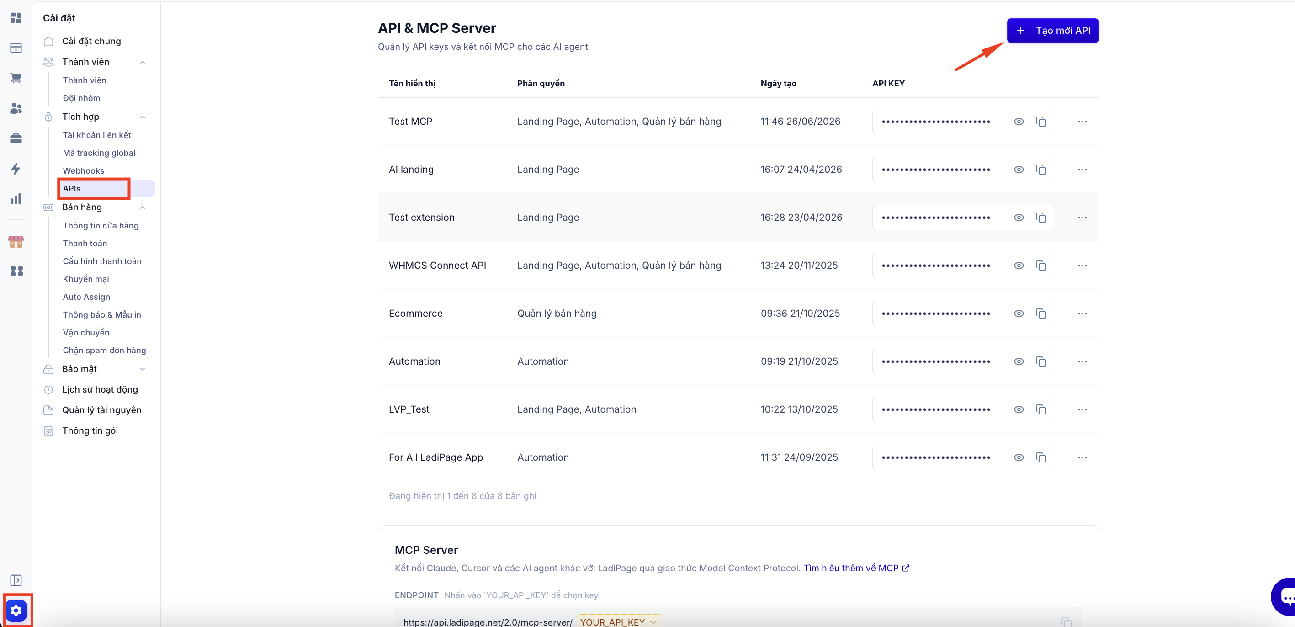Copy the AI landing API key
Viewport: 1295px width, 627px height.
[1040, 170]
